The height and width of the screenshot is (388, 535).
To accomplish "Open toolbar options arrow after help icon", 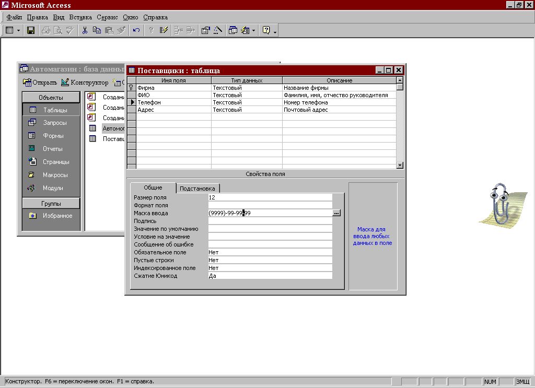I will tap(275, 32).
